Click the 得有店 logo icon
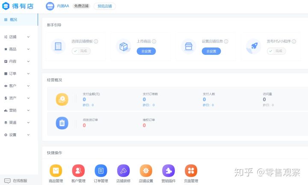The height and width of the screenshot is (185, 308). 6,6
